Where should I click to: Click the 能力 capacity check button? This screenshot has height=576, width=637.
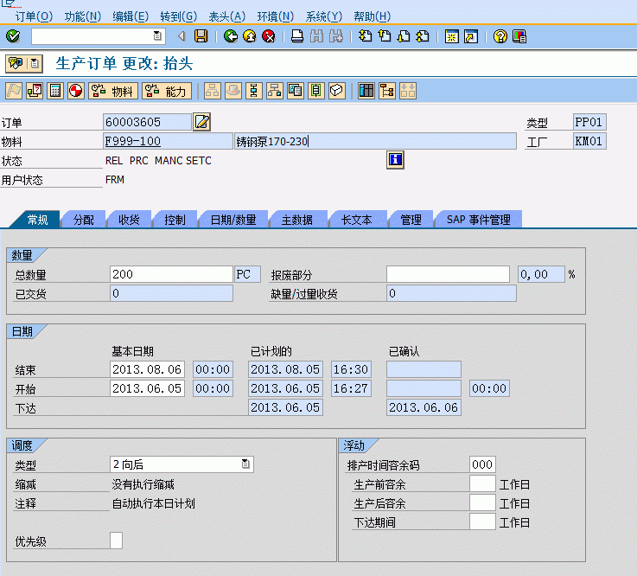(167, 91)
